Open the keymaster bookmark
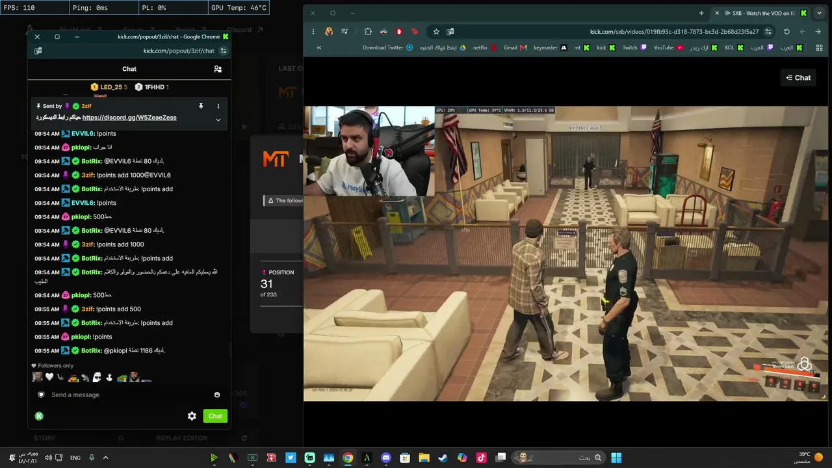832x468 pixels. [550, 47]
